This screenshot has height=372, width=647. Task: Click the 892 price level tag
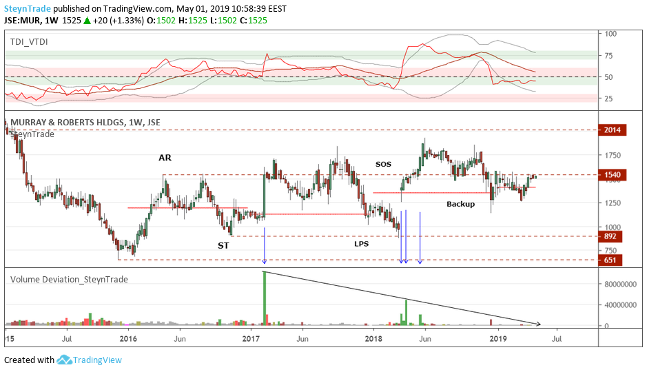[x=610, y=236]
